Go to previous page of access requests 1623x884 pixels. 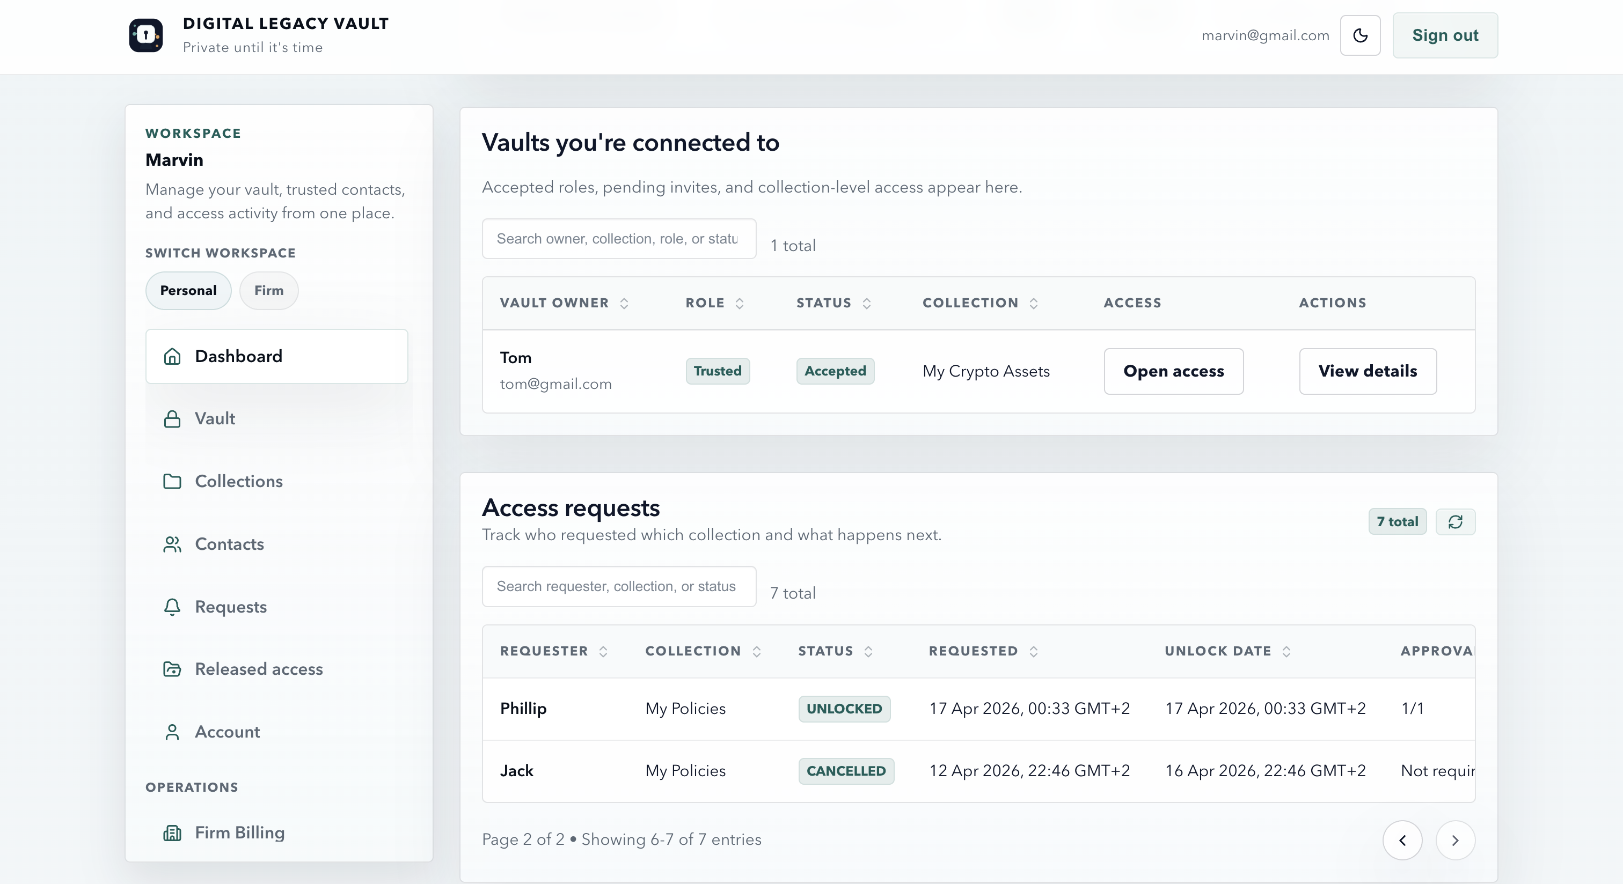click(x=1402, y=840)
